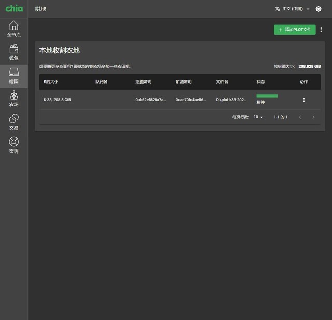Click the 本地收割农地 heading

[x=59, y=51]
